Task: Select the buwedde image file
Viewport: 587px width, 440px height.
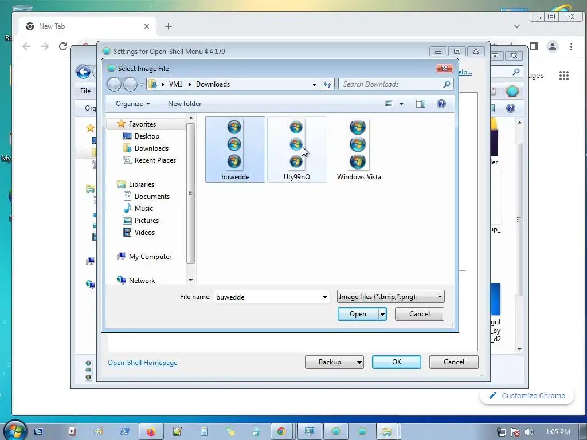Action: pyautogui.click(x=235, y=150)
